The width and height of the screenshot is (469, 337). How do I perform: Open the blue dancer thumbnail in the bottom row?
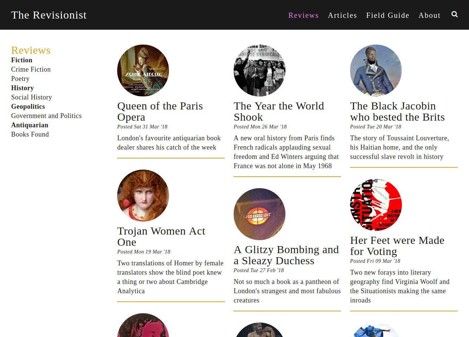coord(376,330)
